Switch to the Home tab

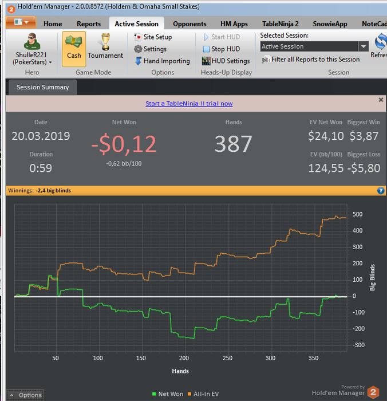(x=53, y=24)
